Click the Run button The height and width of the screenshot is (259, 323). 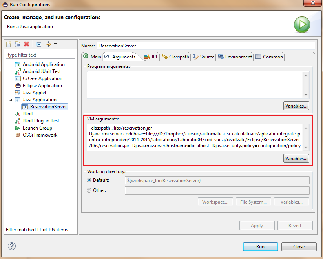(x=260, y=246)
